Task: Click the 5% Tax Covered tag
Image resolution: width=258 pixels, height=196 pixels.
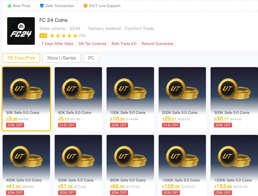Action: (92, 44)
